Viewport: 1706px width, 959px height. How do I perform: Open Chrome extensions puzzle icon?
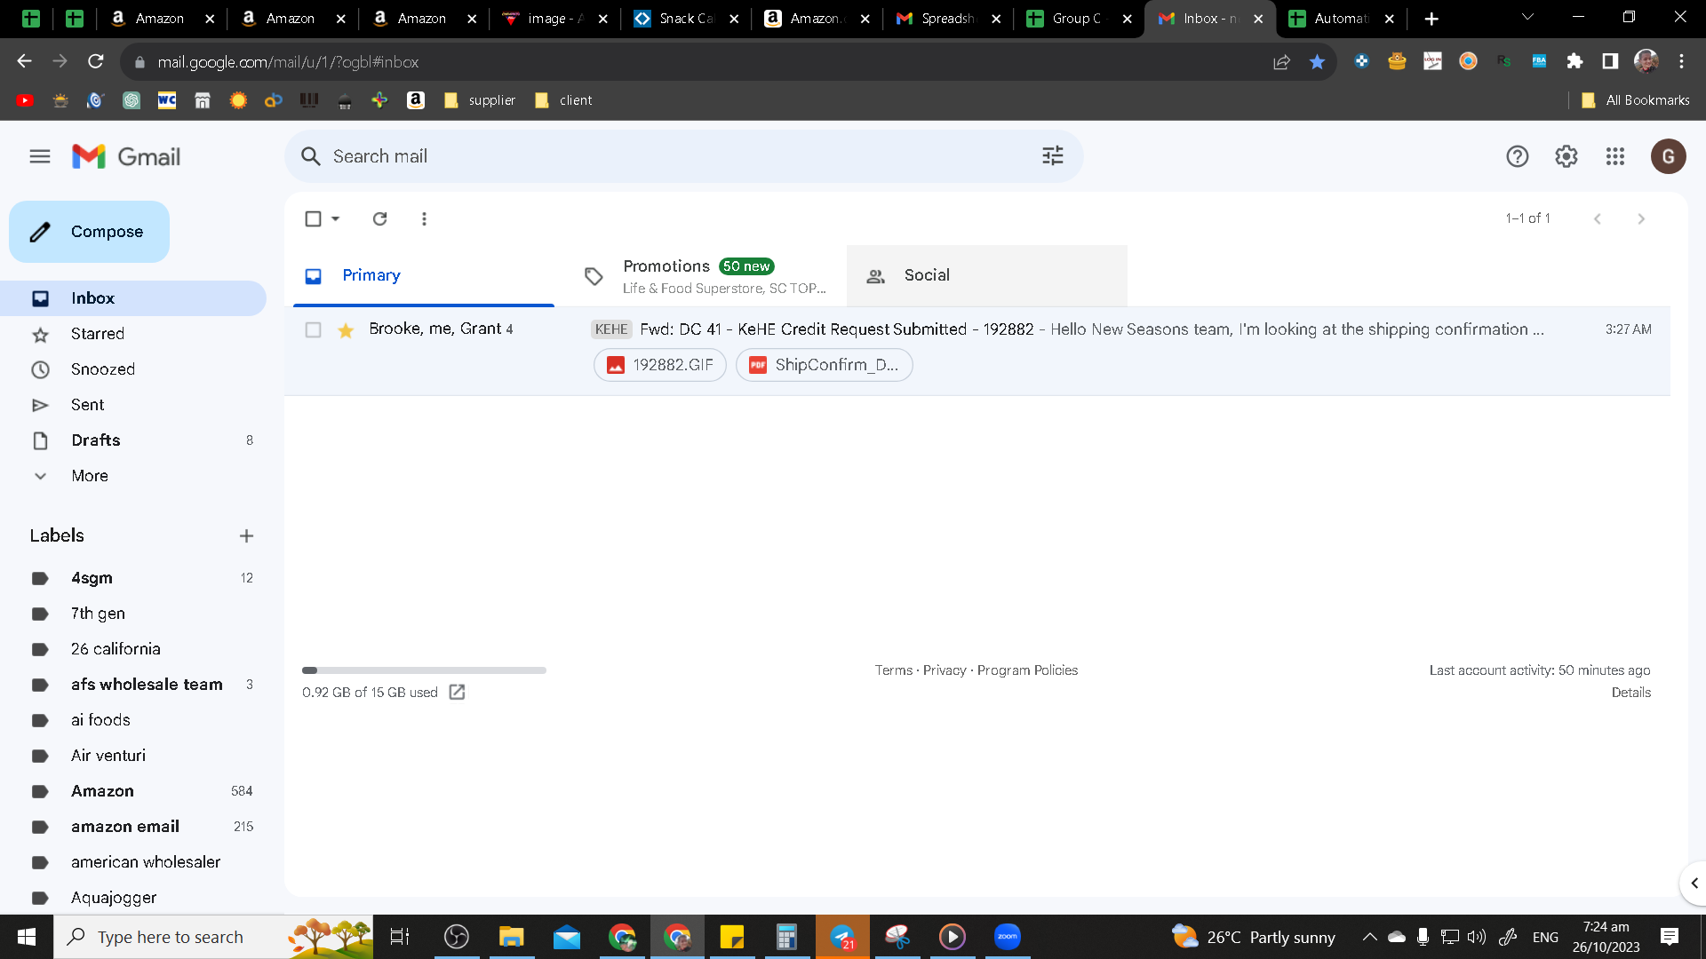(1574, 61)
